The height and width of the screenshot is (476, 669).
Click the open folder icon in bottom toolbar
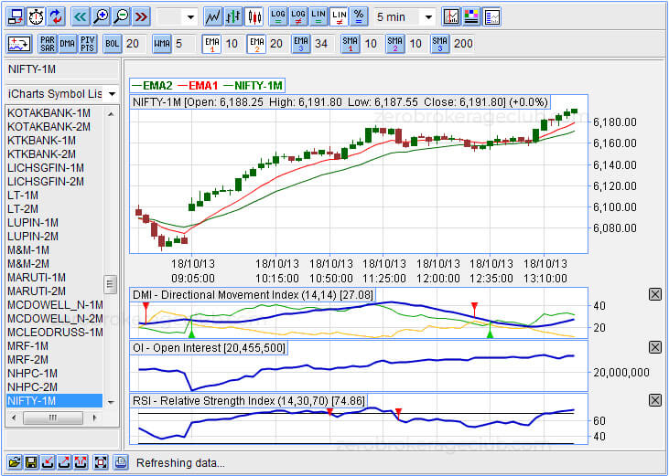click(15, 462)
